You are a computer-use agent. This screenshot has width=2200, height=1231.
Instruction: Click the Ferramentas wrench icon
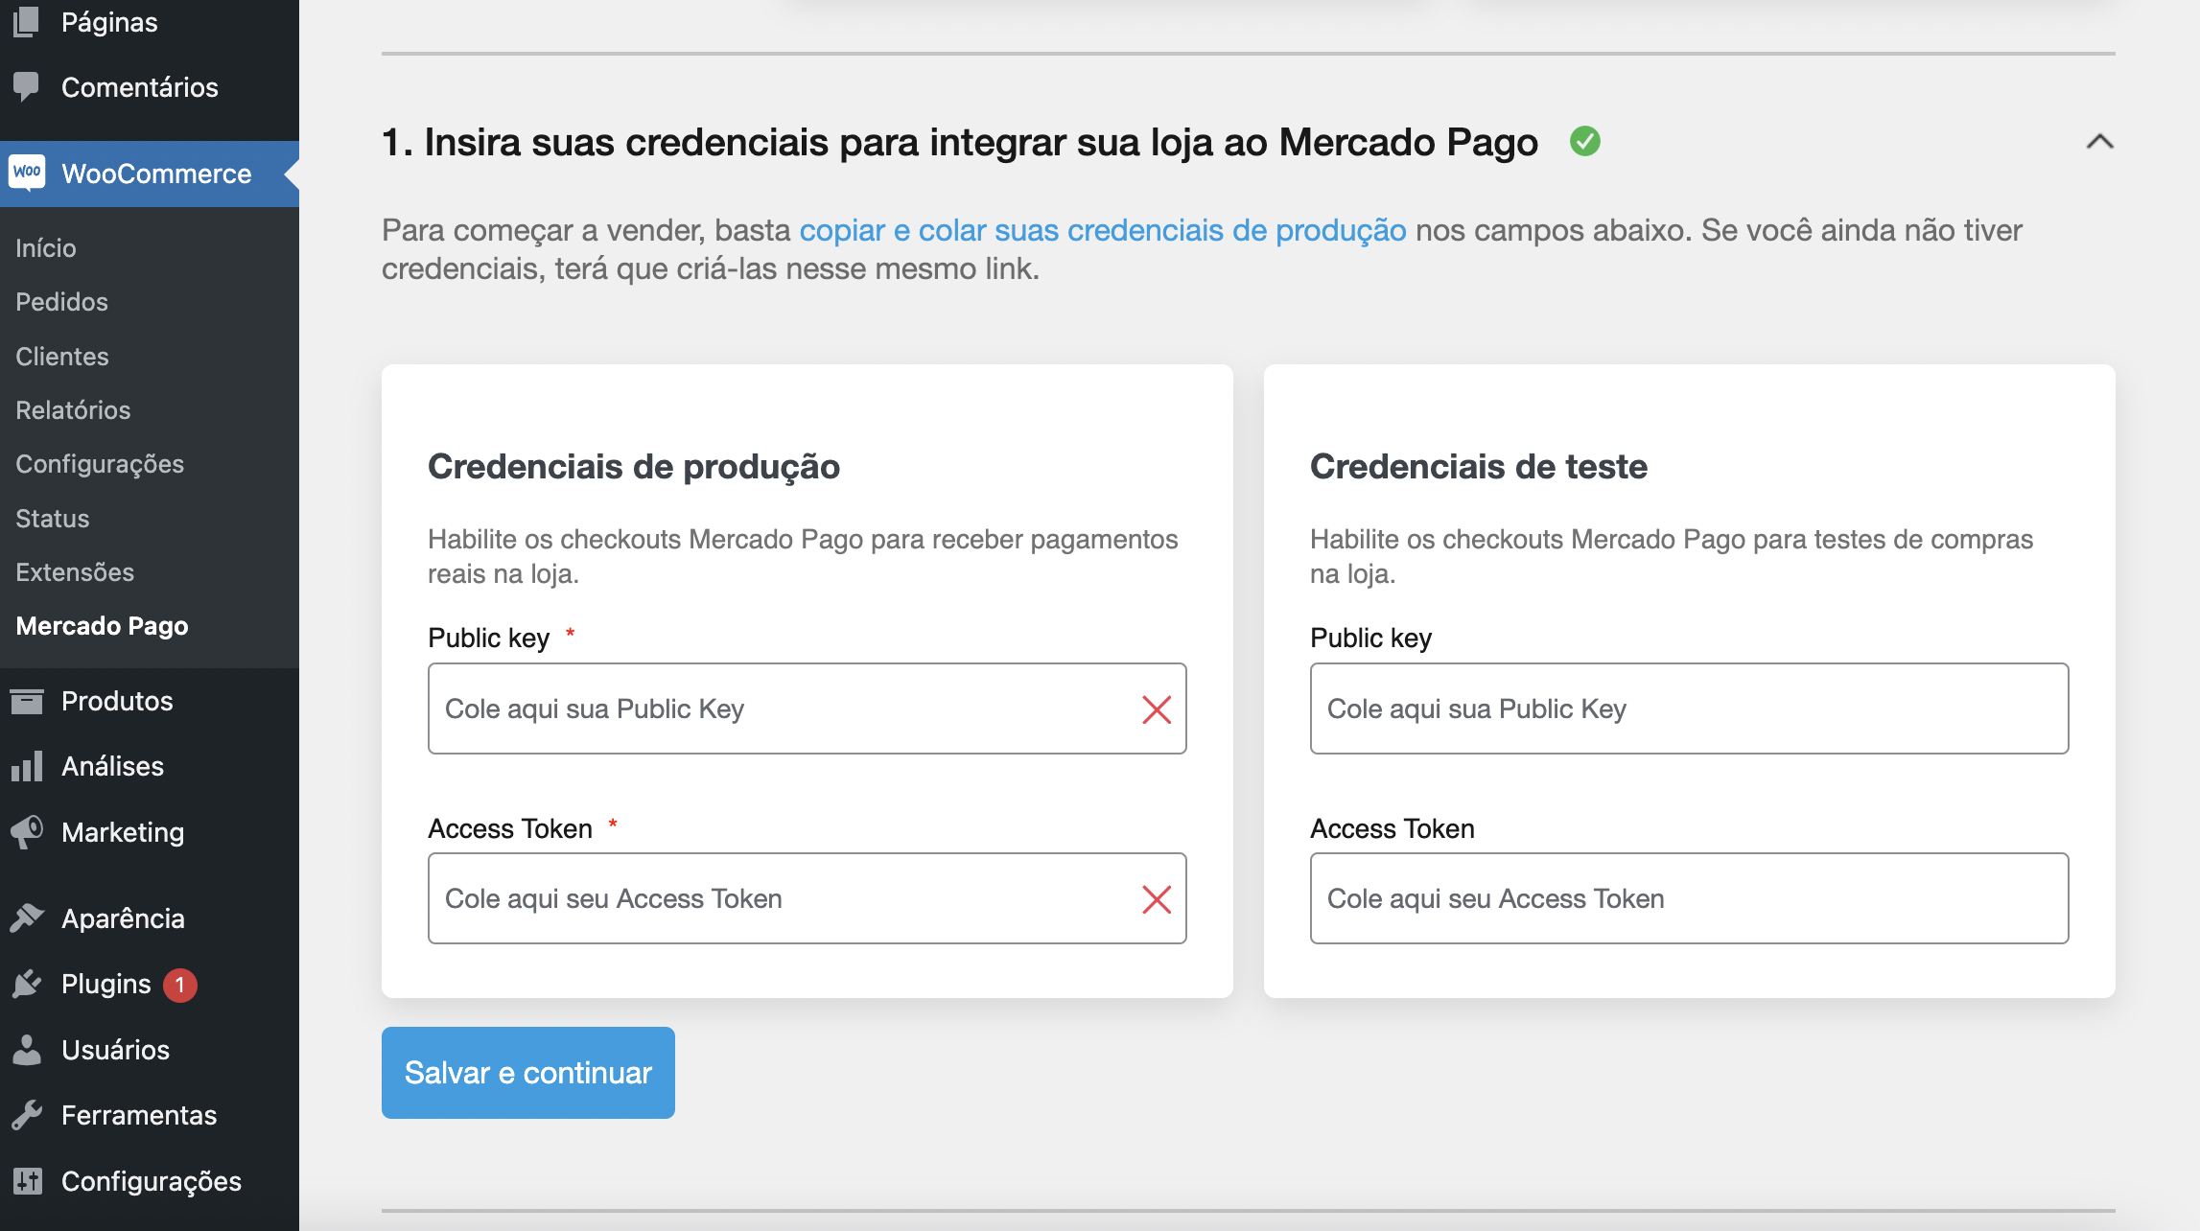click(x=27, y=1115)
